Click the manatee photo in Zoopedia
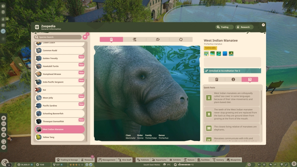Image resolution: width=297 pixels, height=167 pixels. pyautogui.click(x=147, y=93)
